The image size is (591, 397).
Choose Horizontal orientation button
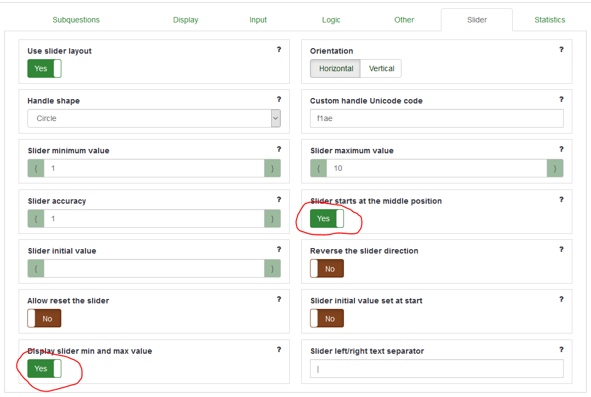point(336,68)
